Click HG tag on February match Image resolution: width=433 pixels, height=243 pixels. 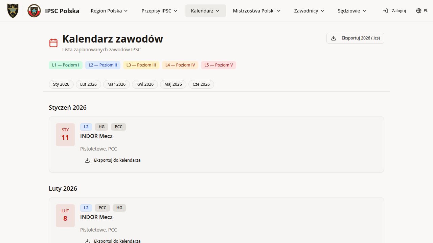pyautogui.click(x=119, y=208)
